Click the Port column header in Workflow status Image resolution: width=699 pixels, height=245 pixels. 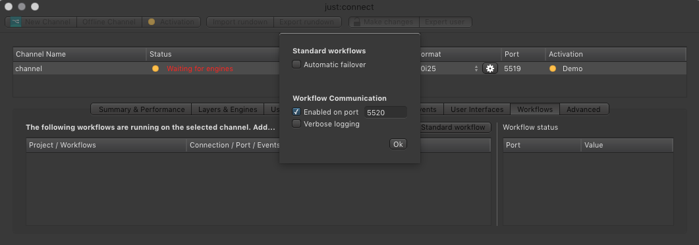(x=542, y=145)
